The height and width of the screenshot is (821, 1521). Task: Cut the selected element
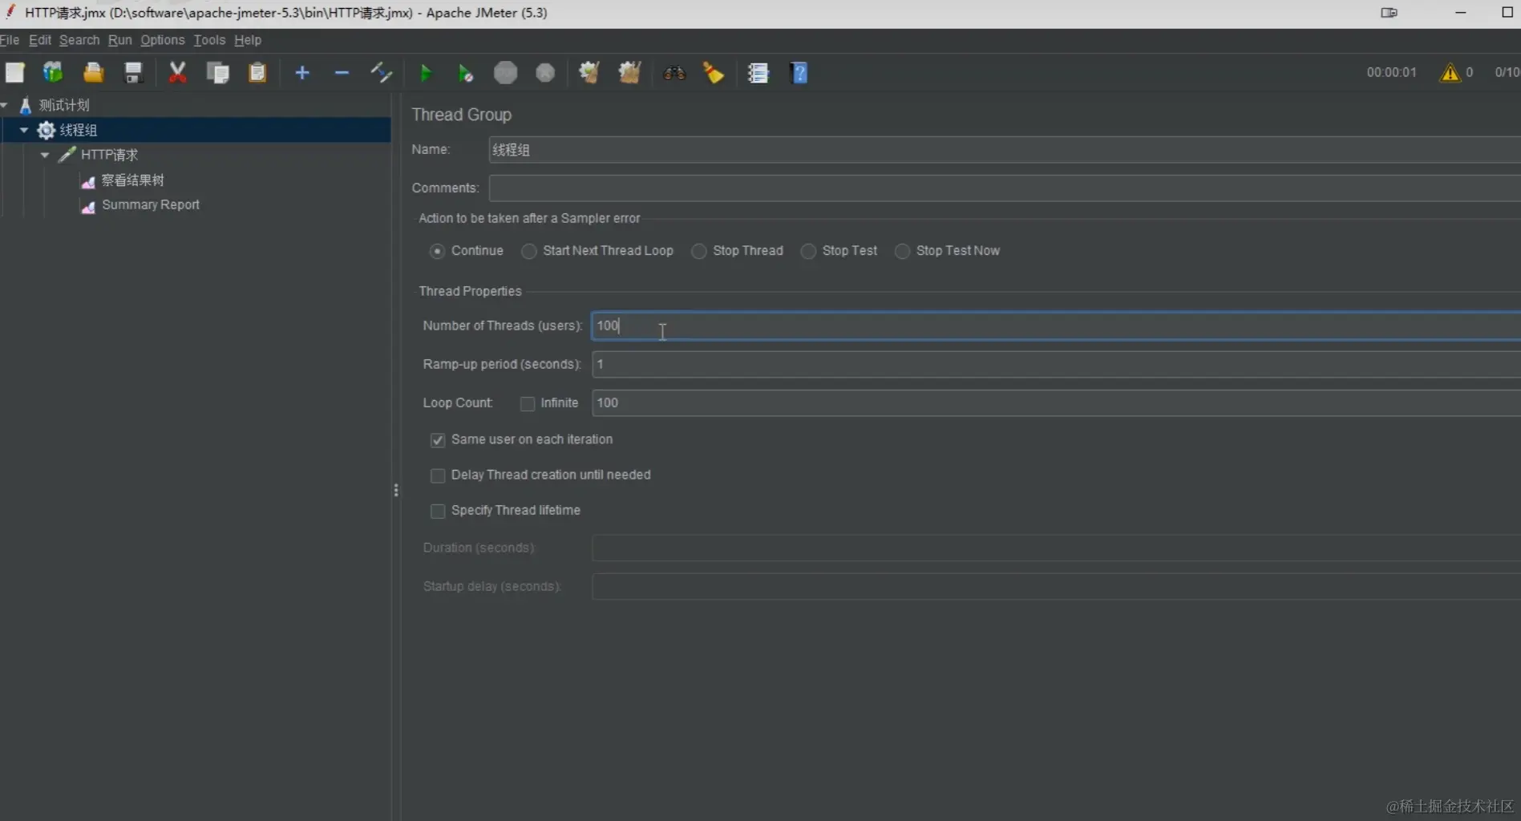coord(177,73)
